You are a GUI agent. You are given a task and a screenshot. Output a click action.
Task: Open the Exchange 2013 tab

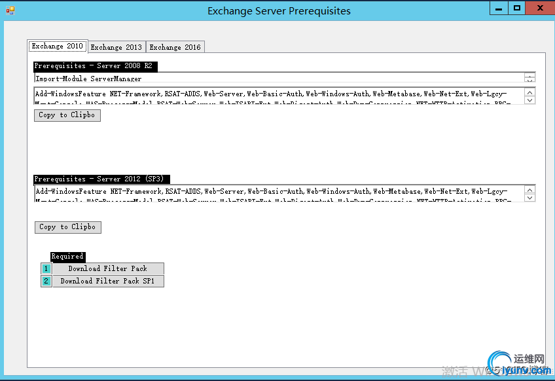pyautogui.click(x=116, y=47)
